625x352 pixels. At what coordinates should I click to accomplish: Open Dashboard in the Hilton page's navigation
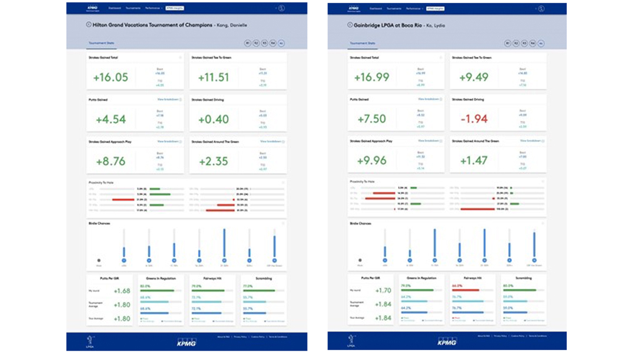pyautogui.click(x=114, y=8)
